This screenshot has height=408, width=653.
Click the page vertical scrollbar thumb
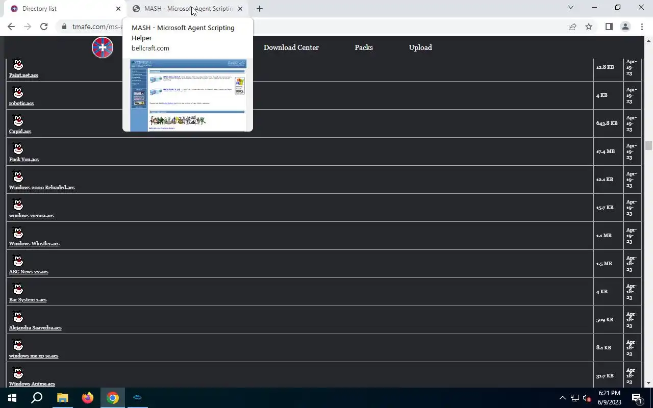click(x=649, y=145)
